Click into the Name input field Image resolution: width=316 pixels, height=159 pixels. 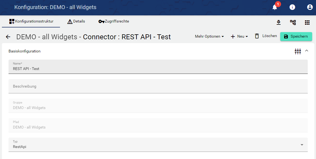tap(158, 69)
